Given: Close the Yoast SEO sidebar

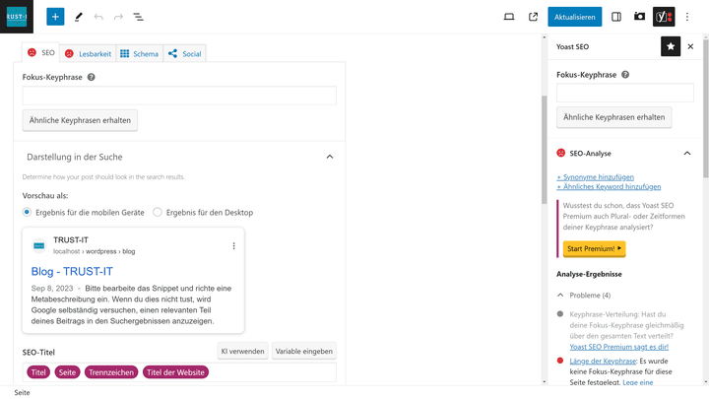Looking at the screenshot, I should (x=690, y=46).
